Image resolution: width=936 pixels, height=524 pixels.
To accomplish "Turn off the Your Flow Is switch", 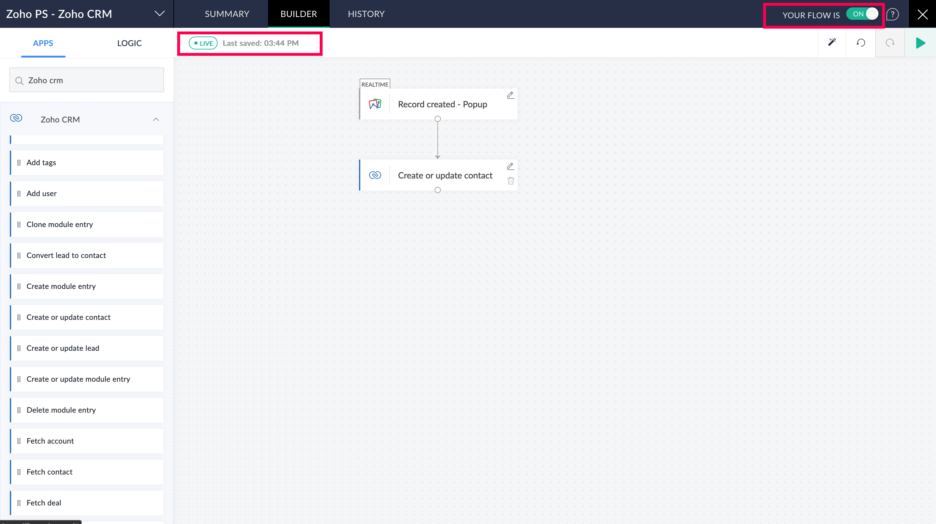I will tap(862, 14).
